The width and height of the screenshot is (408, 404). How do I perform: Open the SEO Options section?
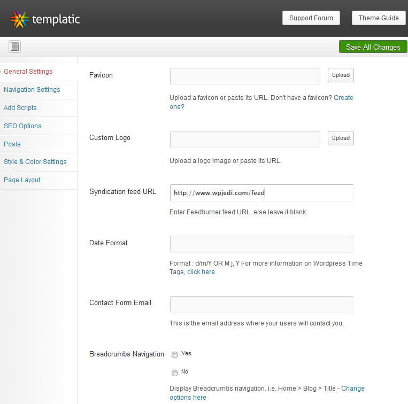[x=22, y=126]
